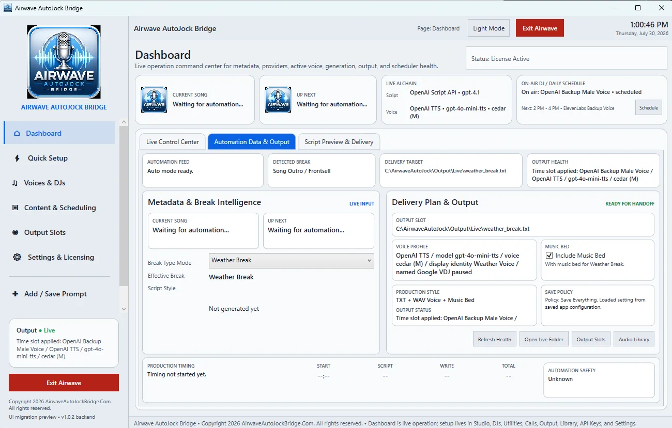
Task: Open Content & Scheduling via its sidebar icon
Action: [x=15, y=208]
